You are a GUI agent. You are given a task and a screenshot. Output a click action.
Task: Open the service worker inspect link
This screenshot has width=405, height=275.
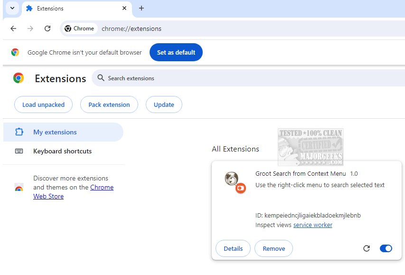coord(312,225)
